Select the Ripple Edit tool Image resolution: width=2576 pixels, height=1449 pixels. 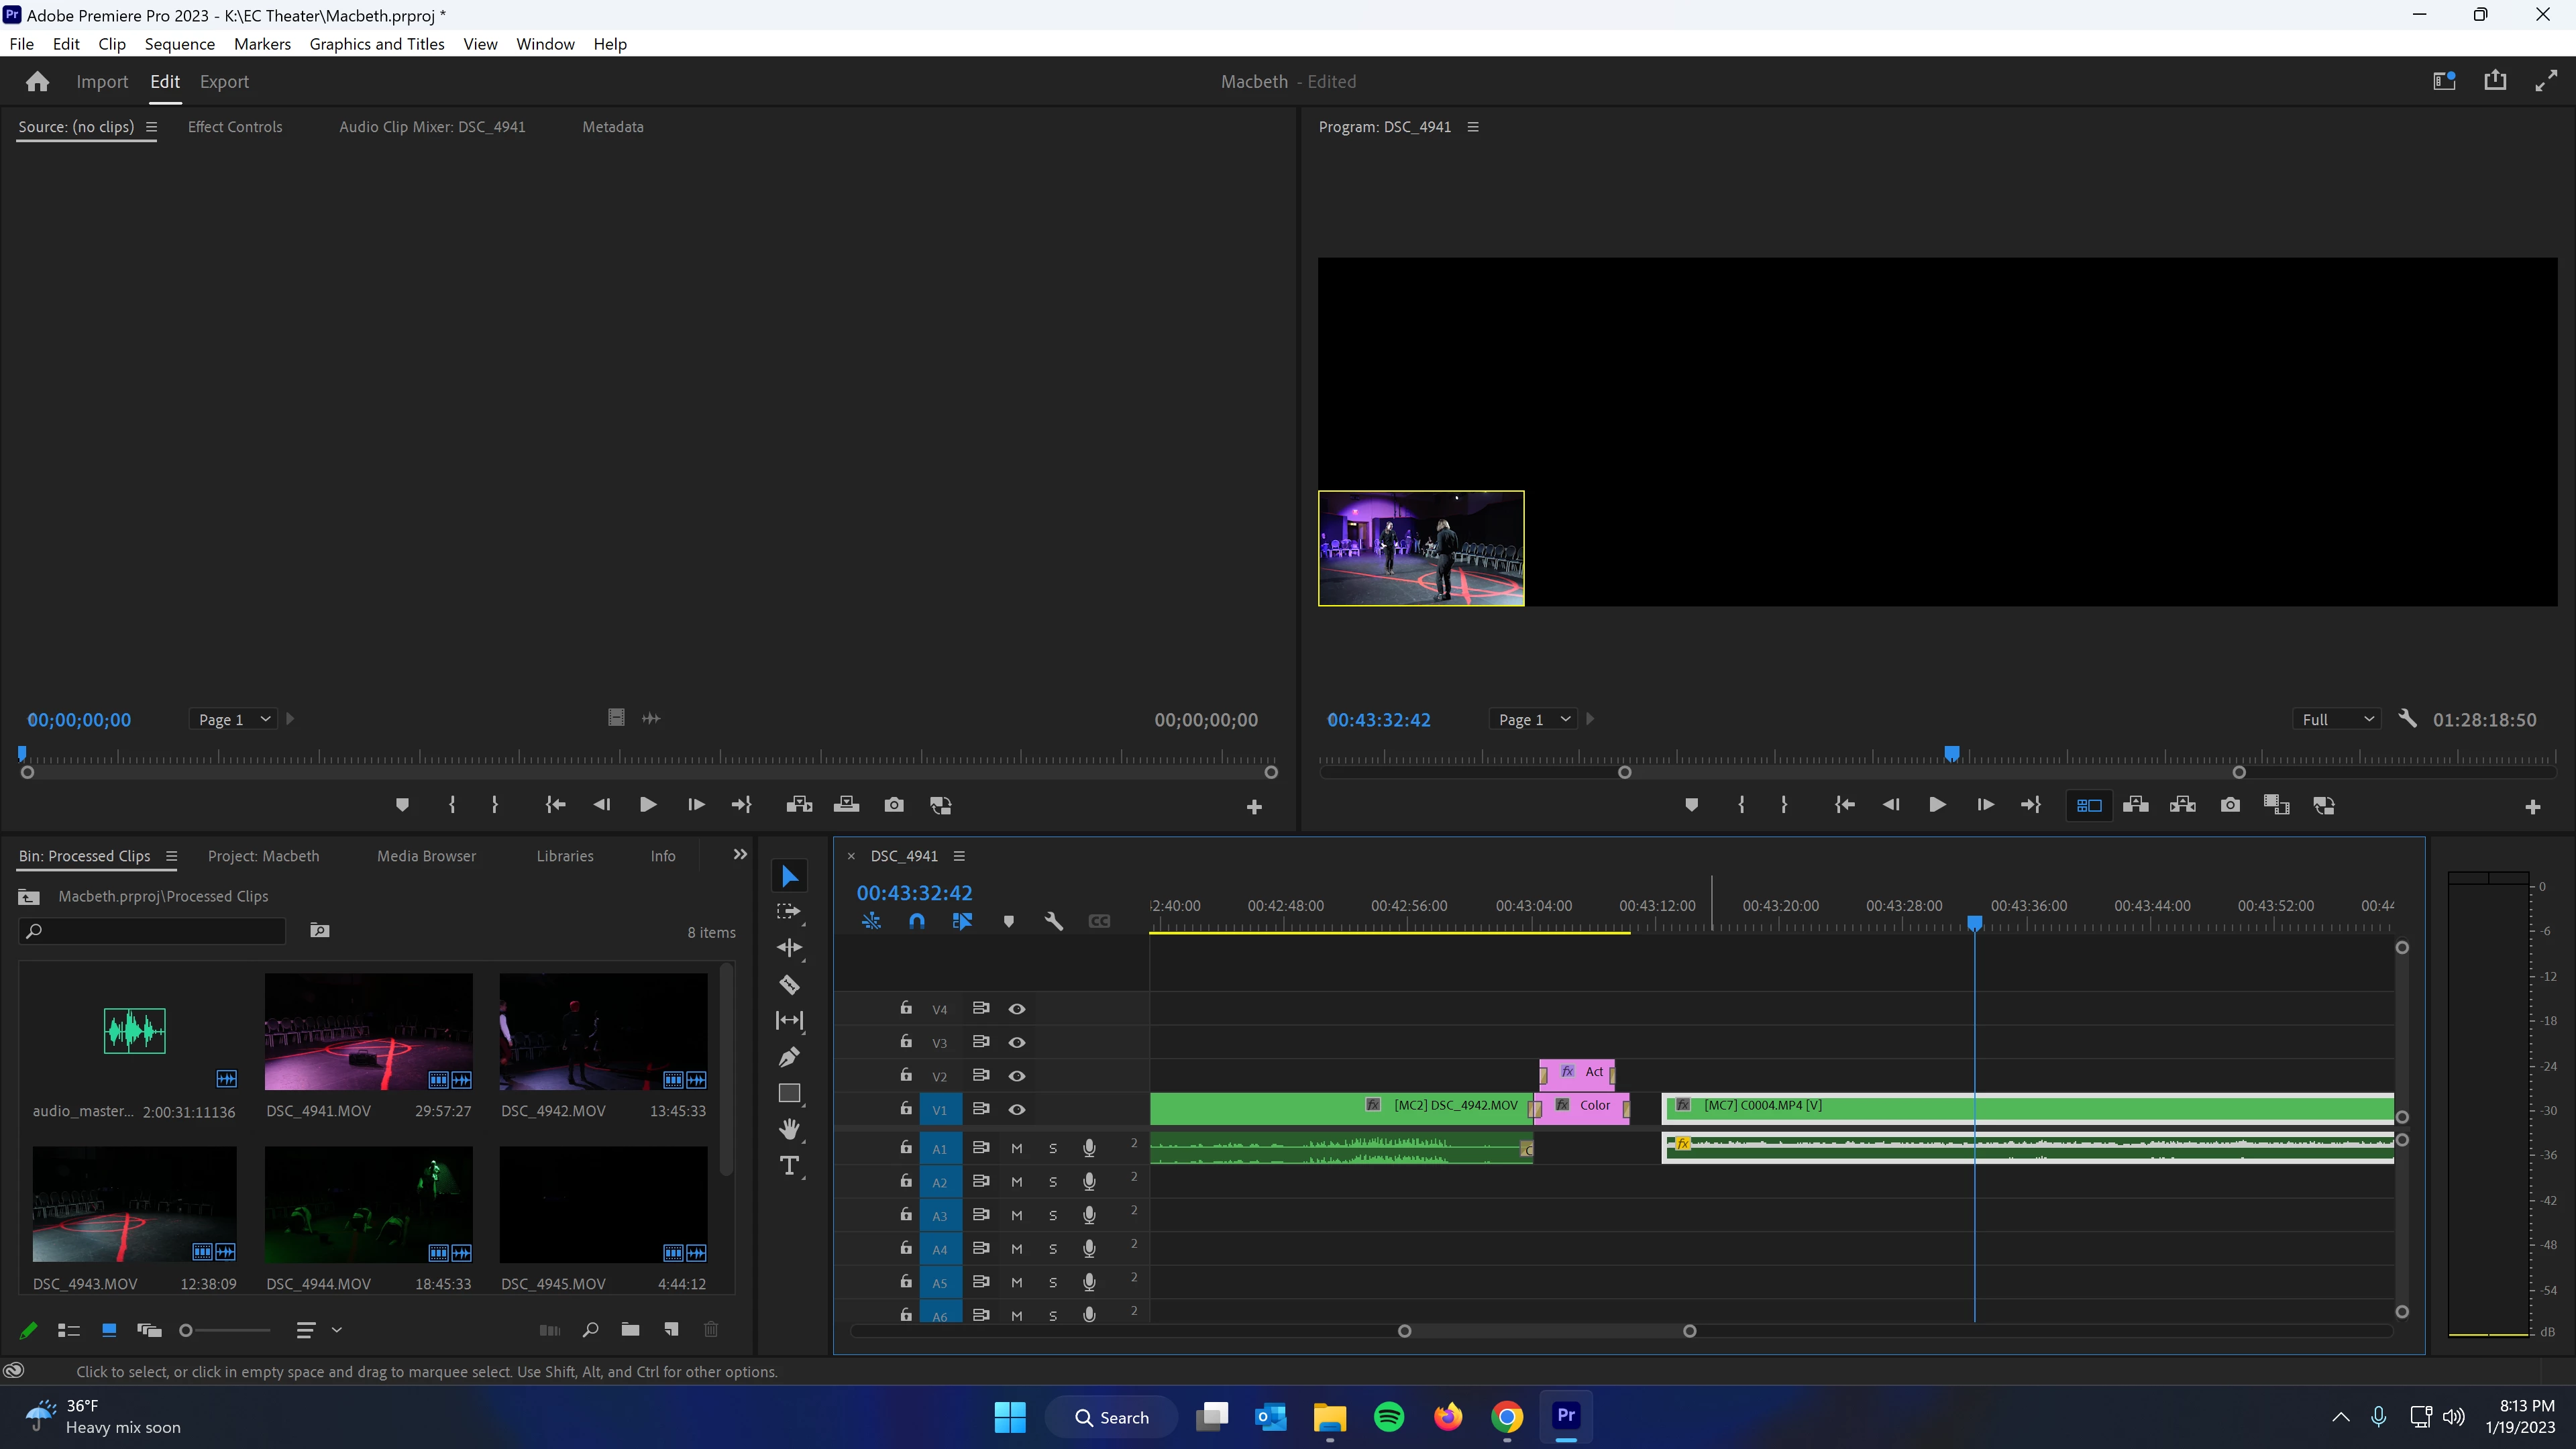[789, 948]
